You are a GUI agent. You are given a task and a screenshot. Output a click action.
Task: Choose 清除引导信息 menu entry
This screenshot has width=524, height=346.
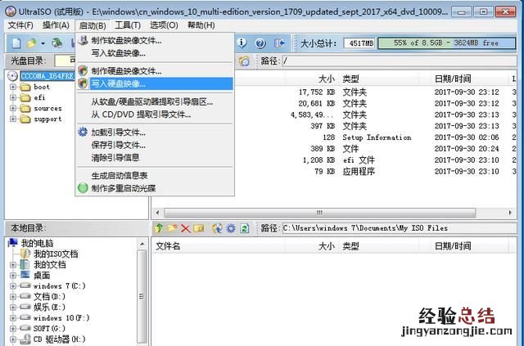tap(115, 158)
